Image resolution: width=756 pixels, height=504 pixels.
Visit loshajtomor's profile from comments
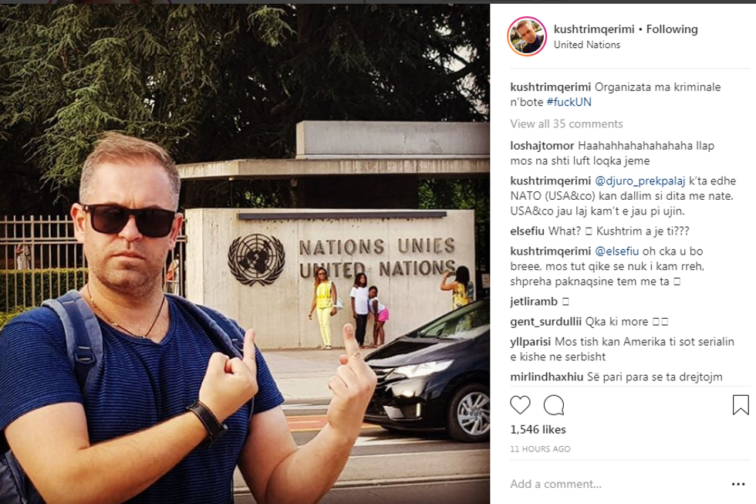point(542,146)
